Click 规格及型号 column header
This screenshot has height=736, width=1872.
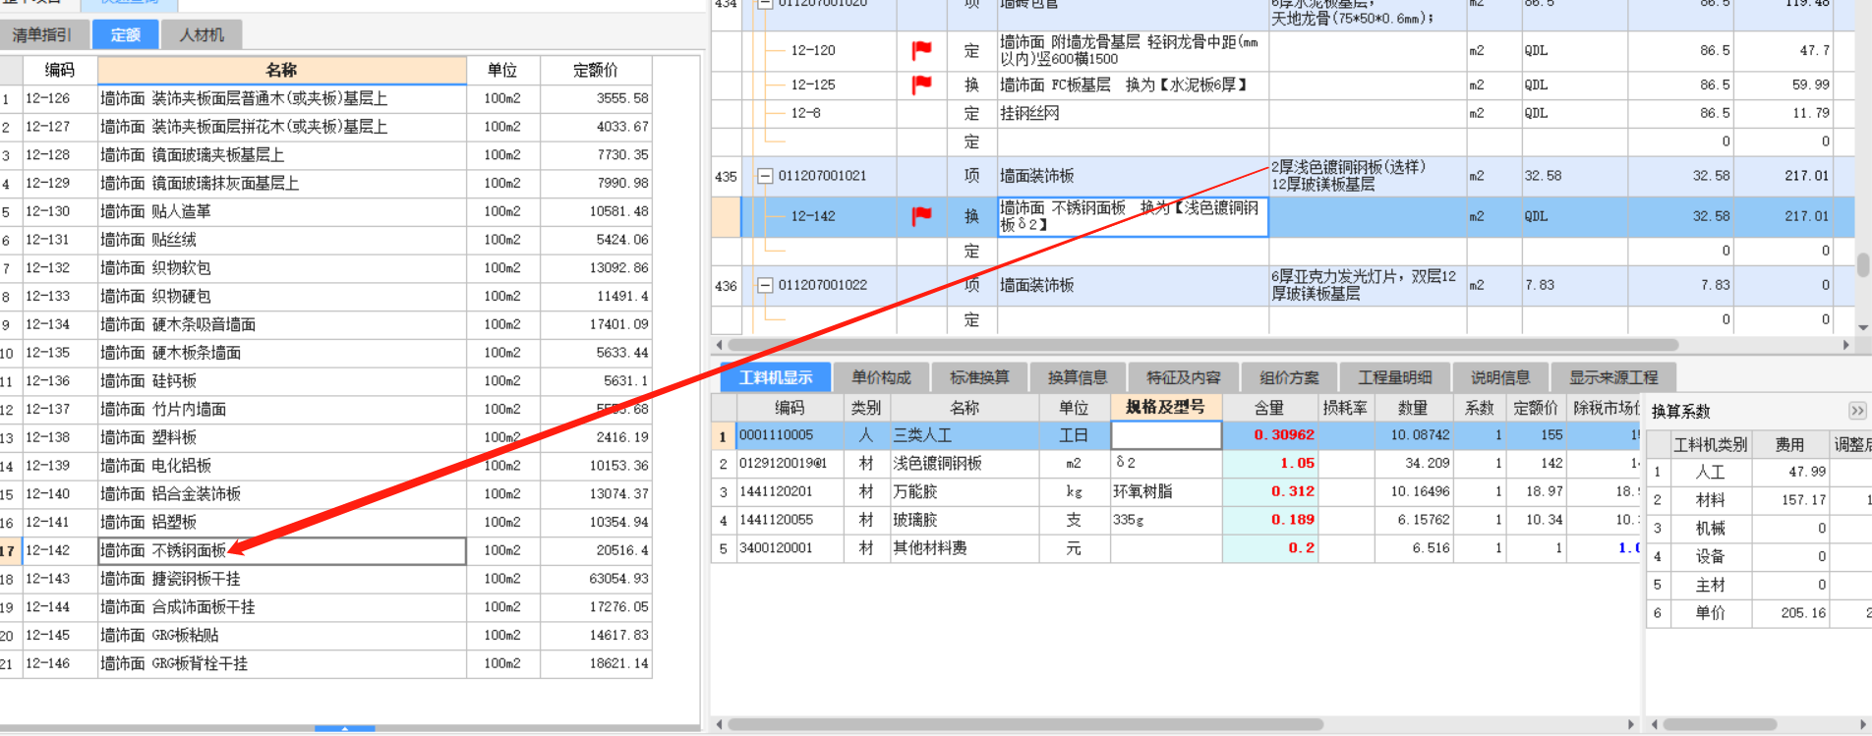[x=1166, y=407]
